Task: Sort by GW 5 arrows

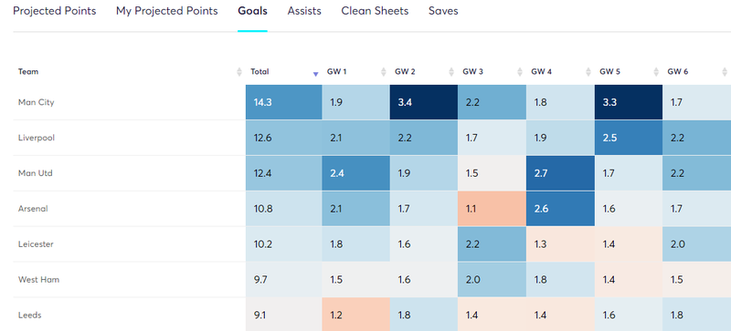Action: 656,72
